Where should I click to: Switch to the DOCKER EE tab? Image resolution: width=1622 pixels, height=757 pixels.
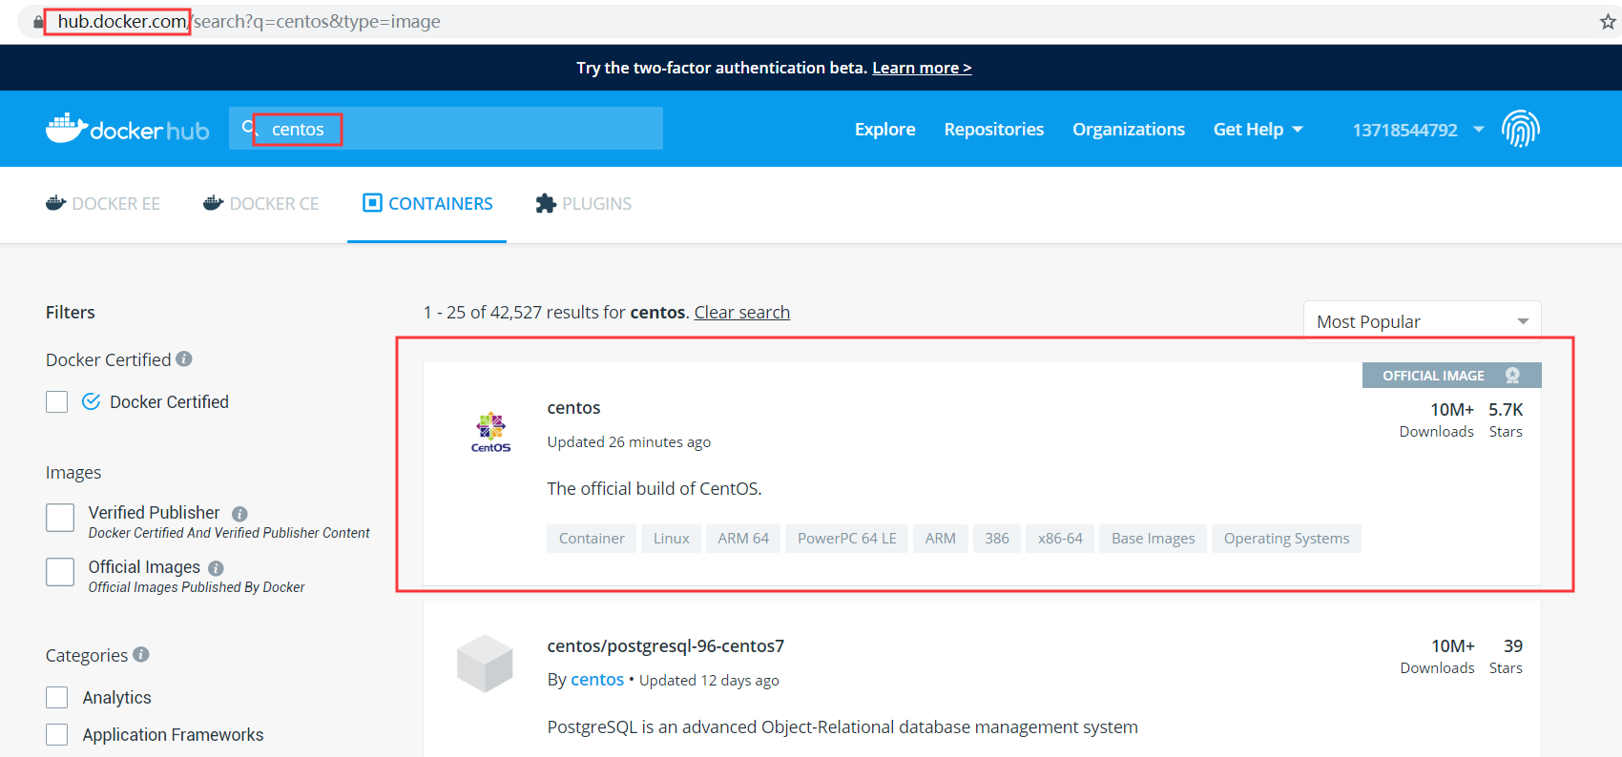click(x=103, y=203)
